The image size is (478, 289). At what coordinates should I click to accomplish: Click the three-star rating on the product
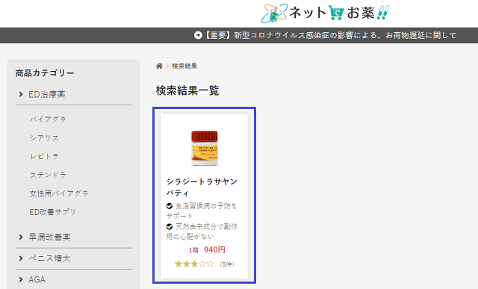click(194, 264)
